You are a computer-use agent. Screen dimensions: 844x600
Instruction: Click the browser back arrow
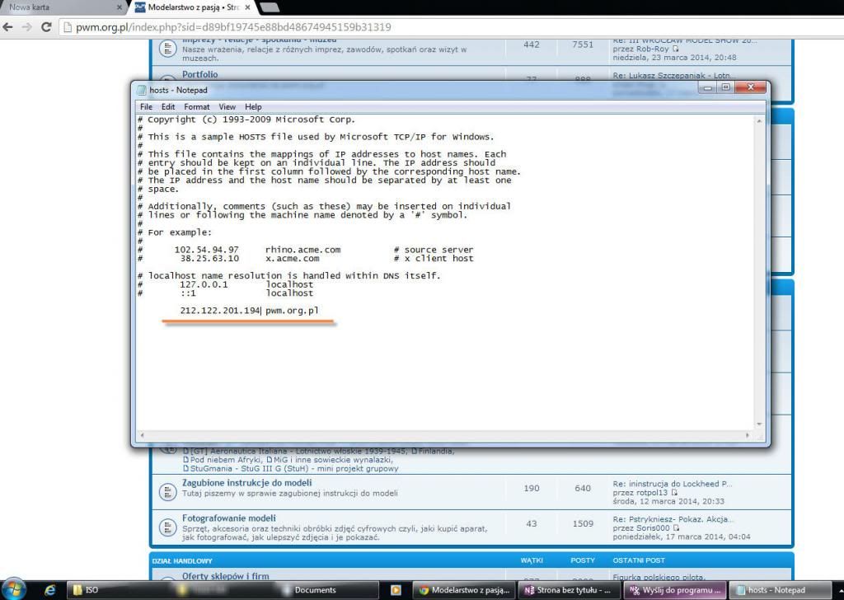coord(9,26)
